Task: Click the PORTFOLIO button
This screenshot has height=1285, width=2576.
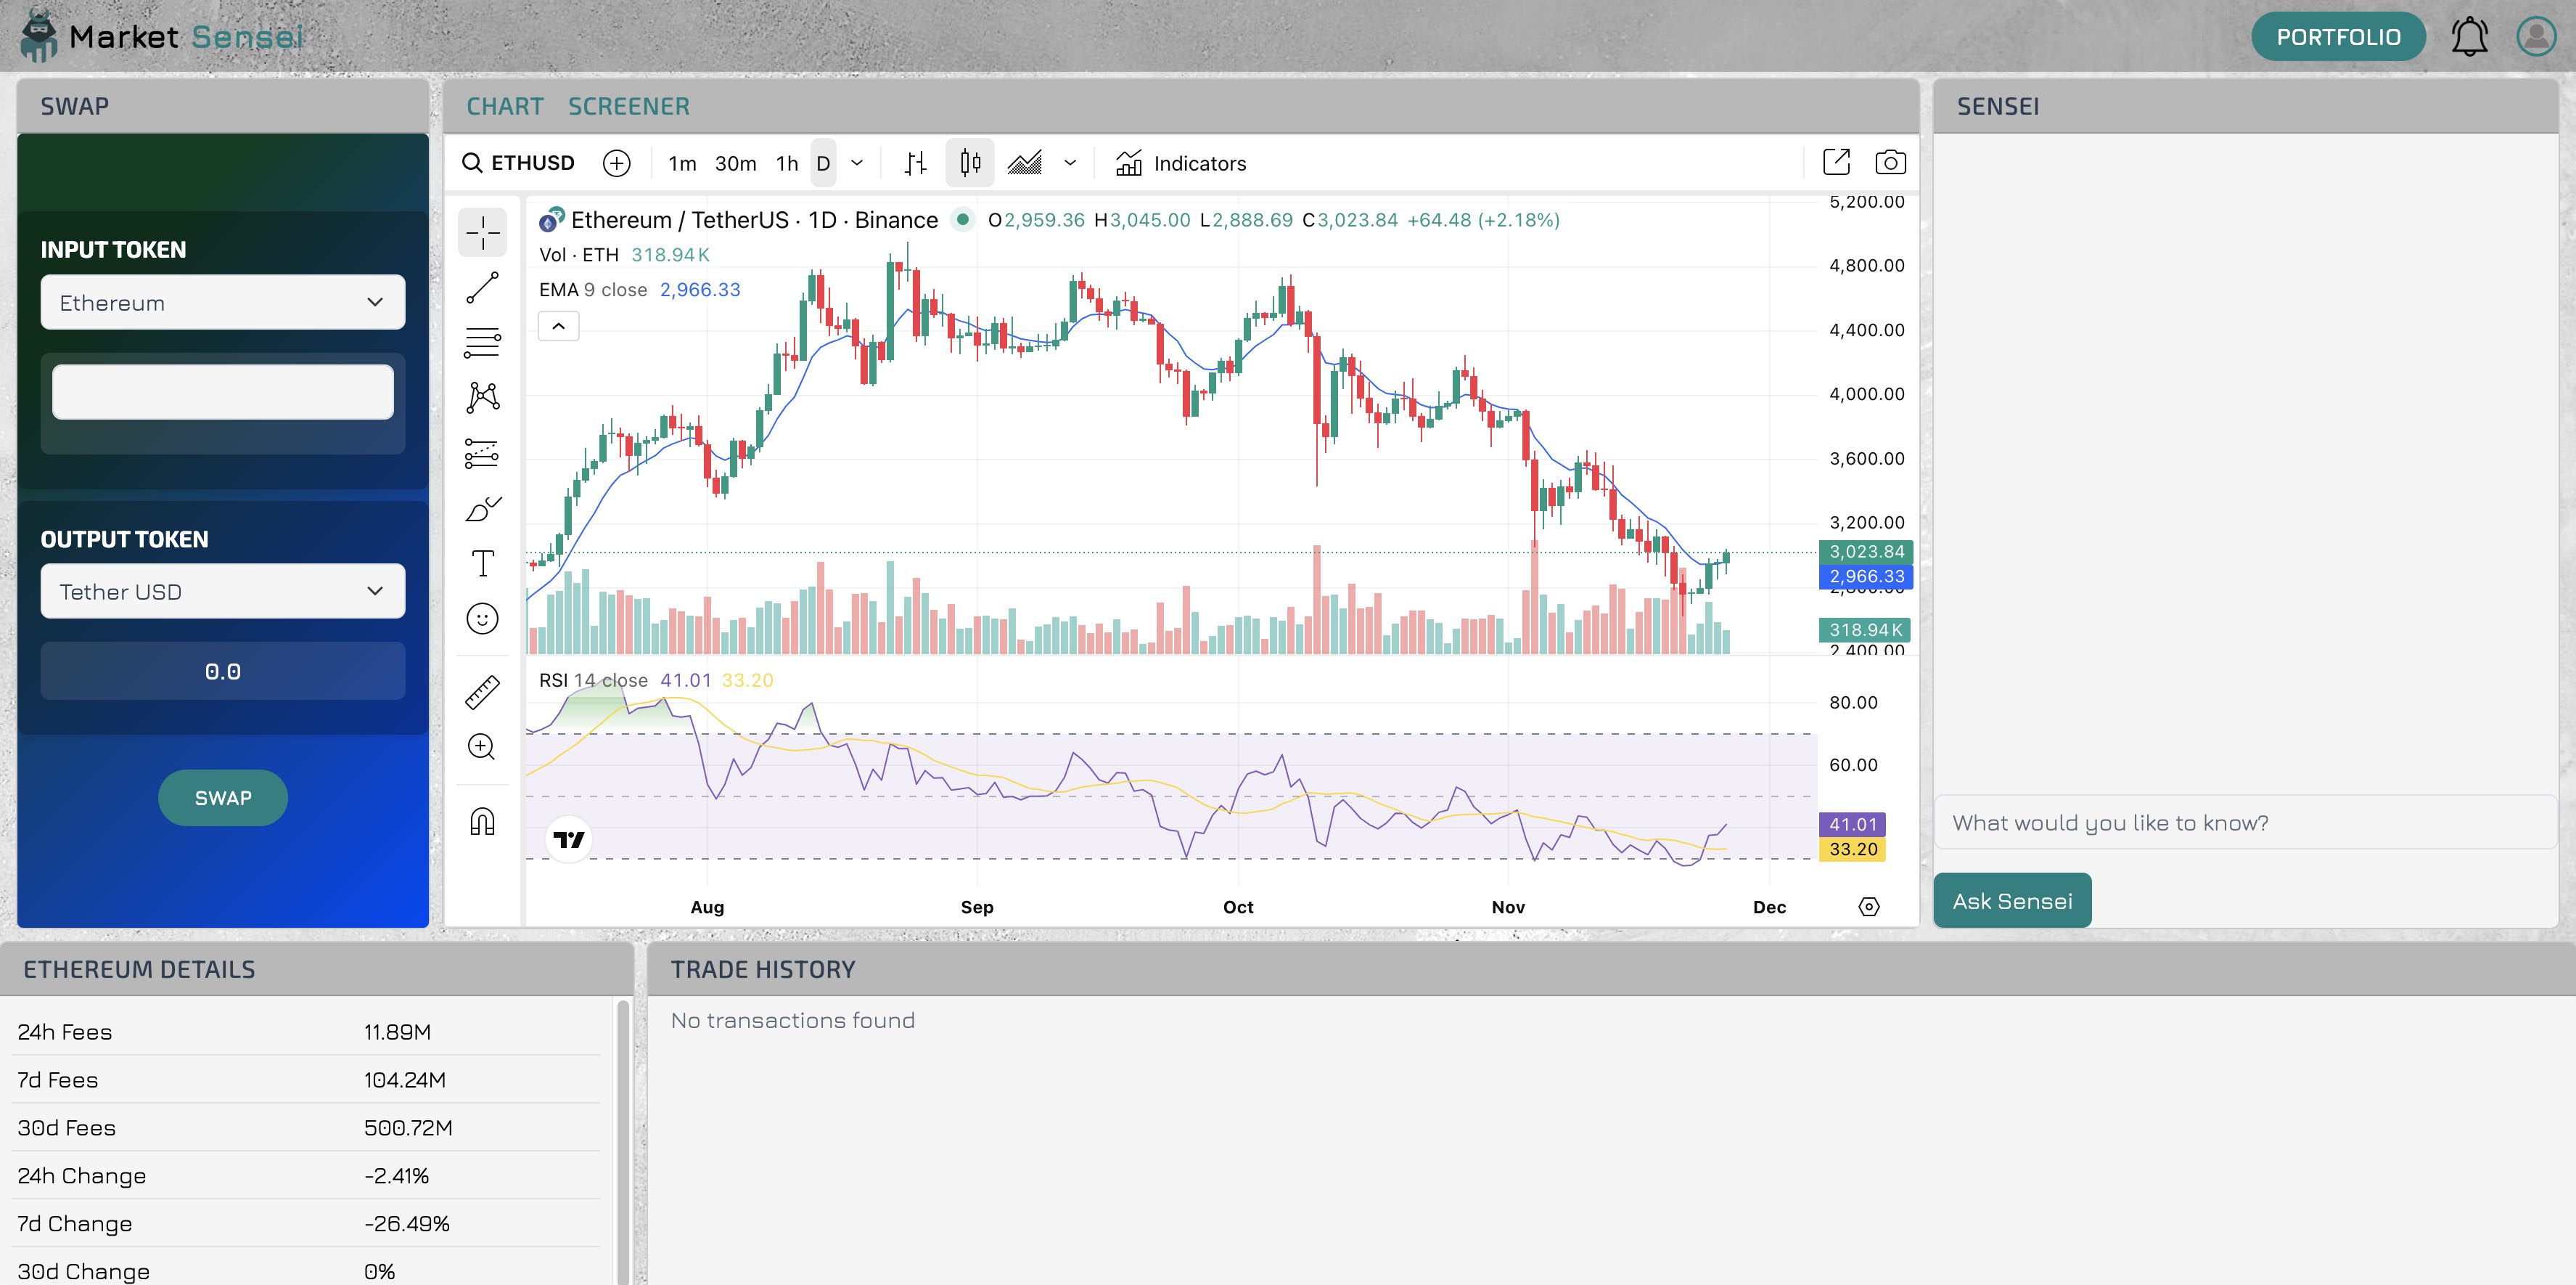Action: [x=2337, y=37]
